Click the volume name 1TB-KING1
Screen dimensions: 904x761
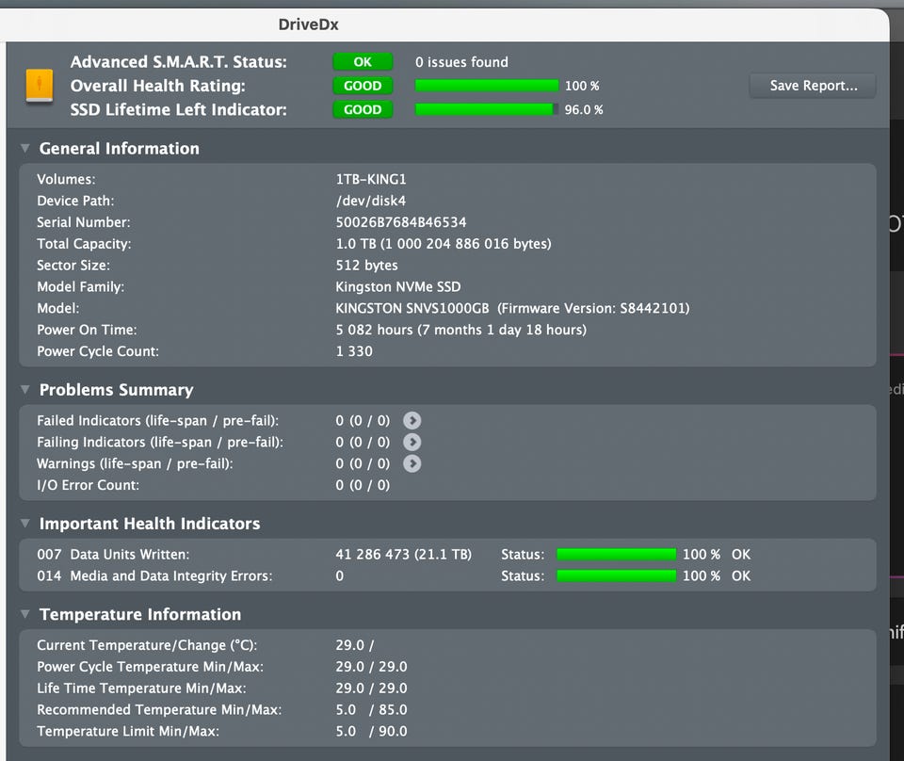[x=371, y=179]
